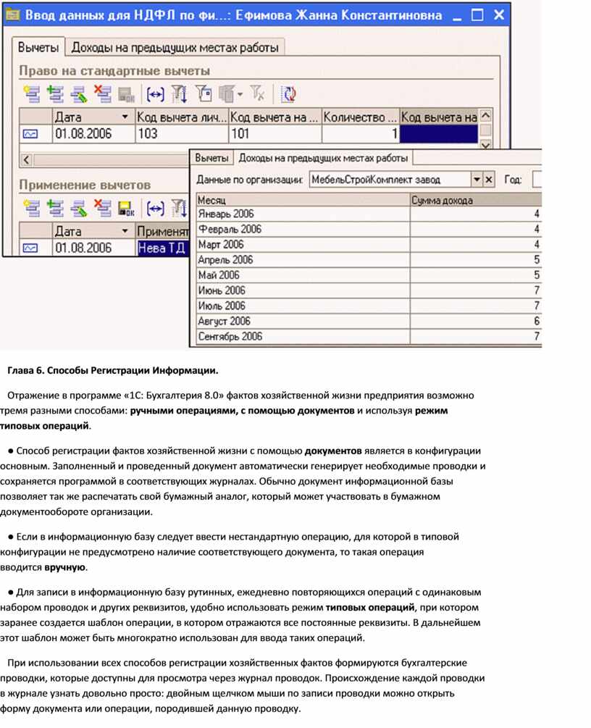Select 'Июнь 2006' row
This screenshot has height=728, width=591.
tap(369, 290)
